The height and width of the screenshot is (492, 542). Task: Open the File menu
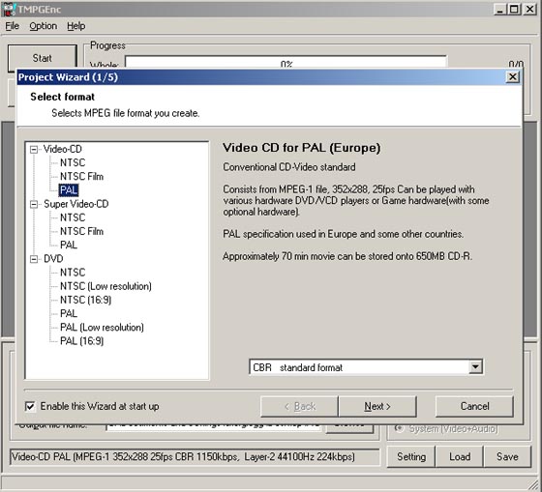(x=12, y=26)
